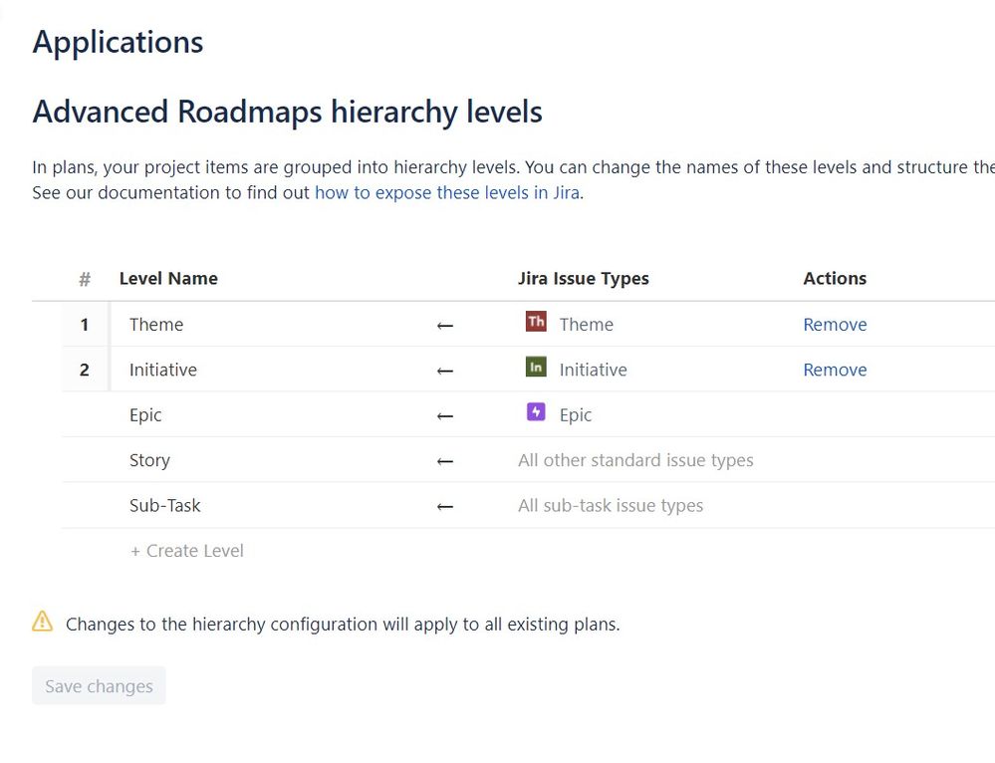Click the Jira Issue Types column header

[x=584, y=279]
